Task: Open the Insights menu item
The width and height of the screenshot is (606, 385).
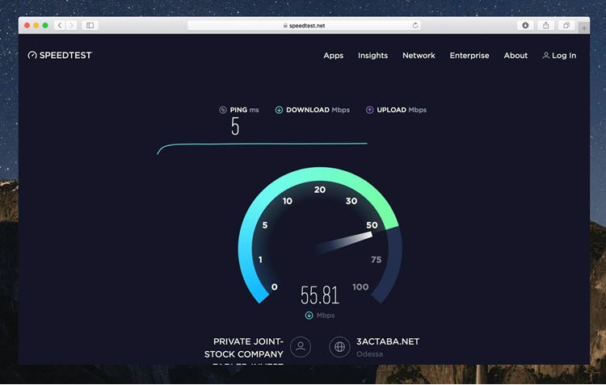Action: pyautogui.click(x=372, y=56)
